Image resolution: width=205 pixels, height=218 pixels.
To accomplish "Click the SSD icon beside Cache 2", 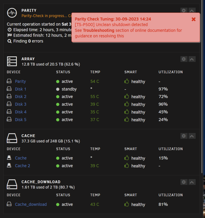I will [x=9, y=165].
